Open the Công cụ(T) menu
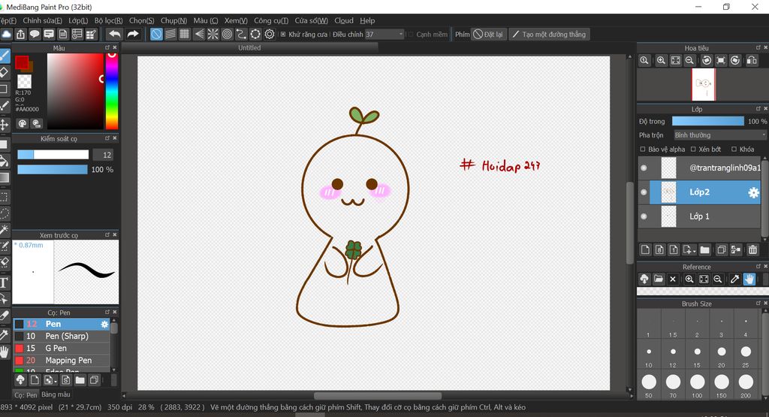 click(x=270, y=20)
